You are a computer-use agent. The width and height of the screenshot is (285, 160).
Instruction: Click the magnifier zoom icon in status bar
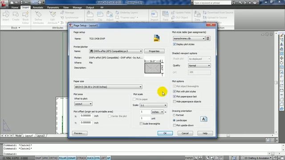pos(212,158)
